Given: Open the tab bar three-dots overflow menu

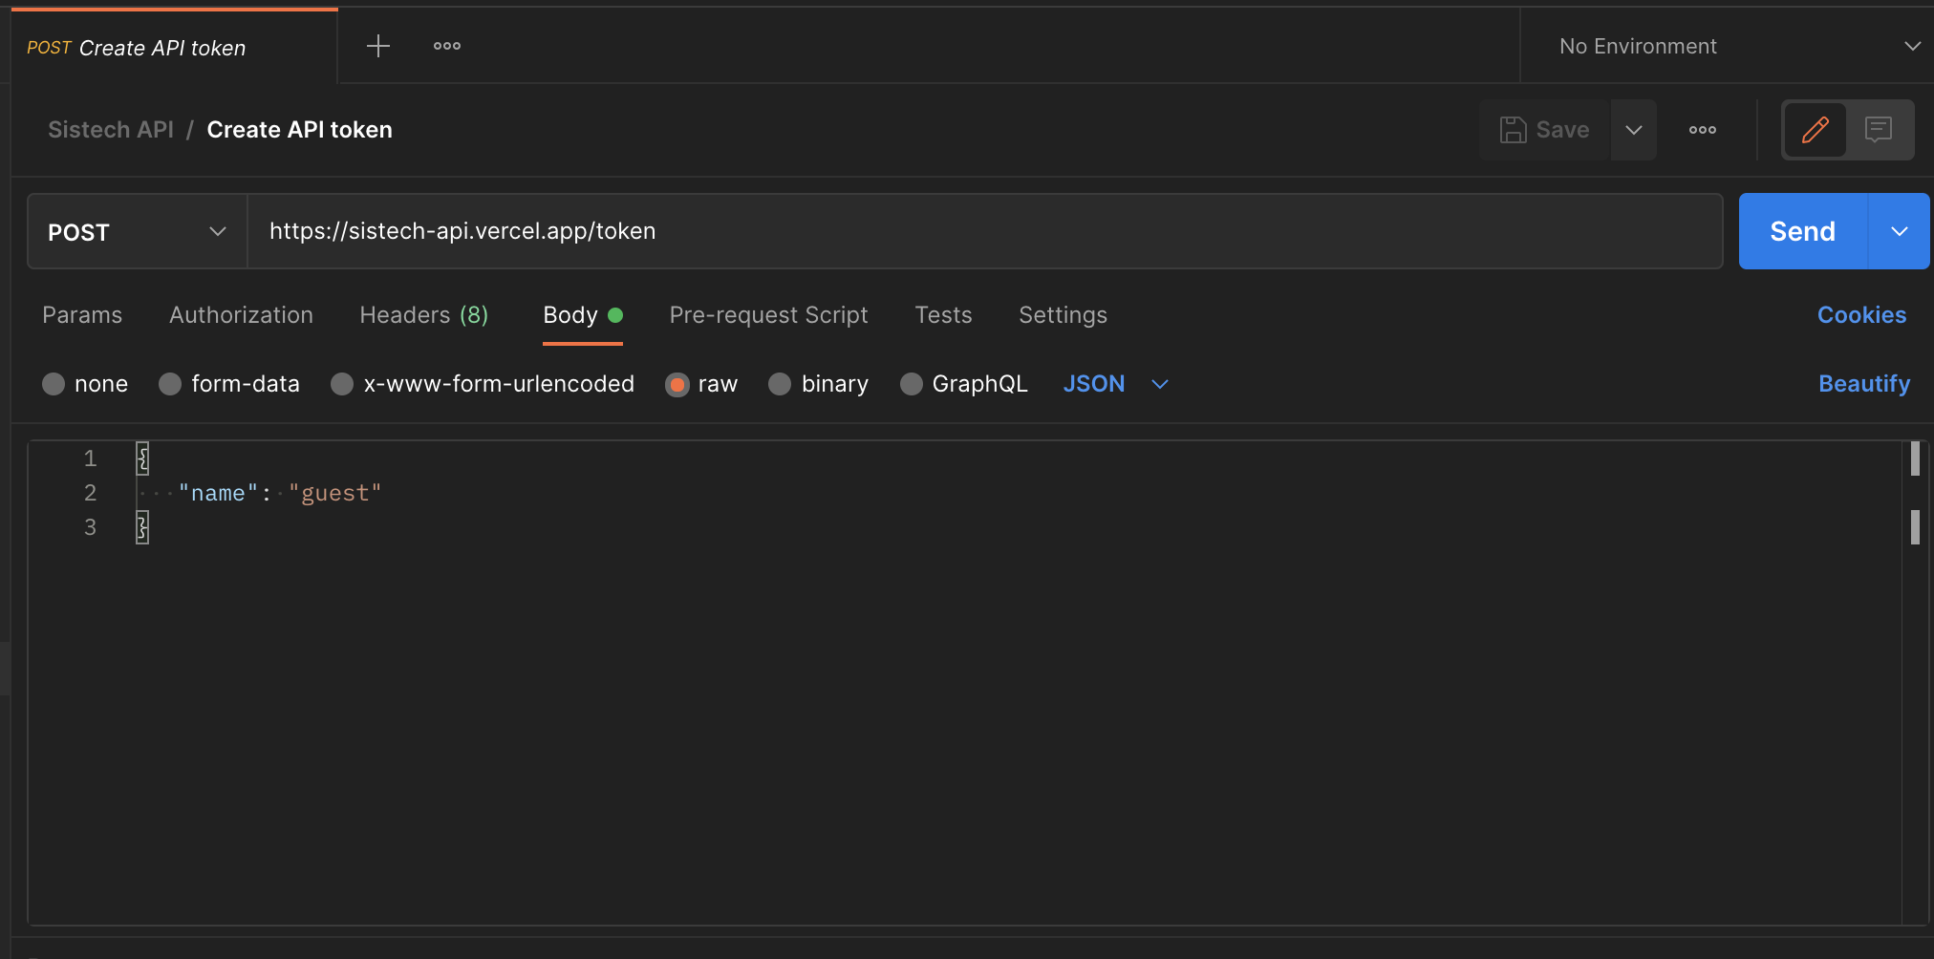Looking at the screenshot, I should [x=446, y=46].
